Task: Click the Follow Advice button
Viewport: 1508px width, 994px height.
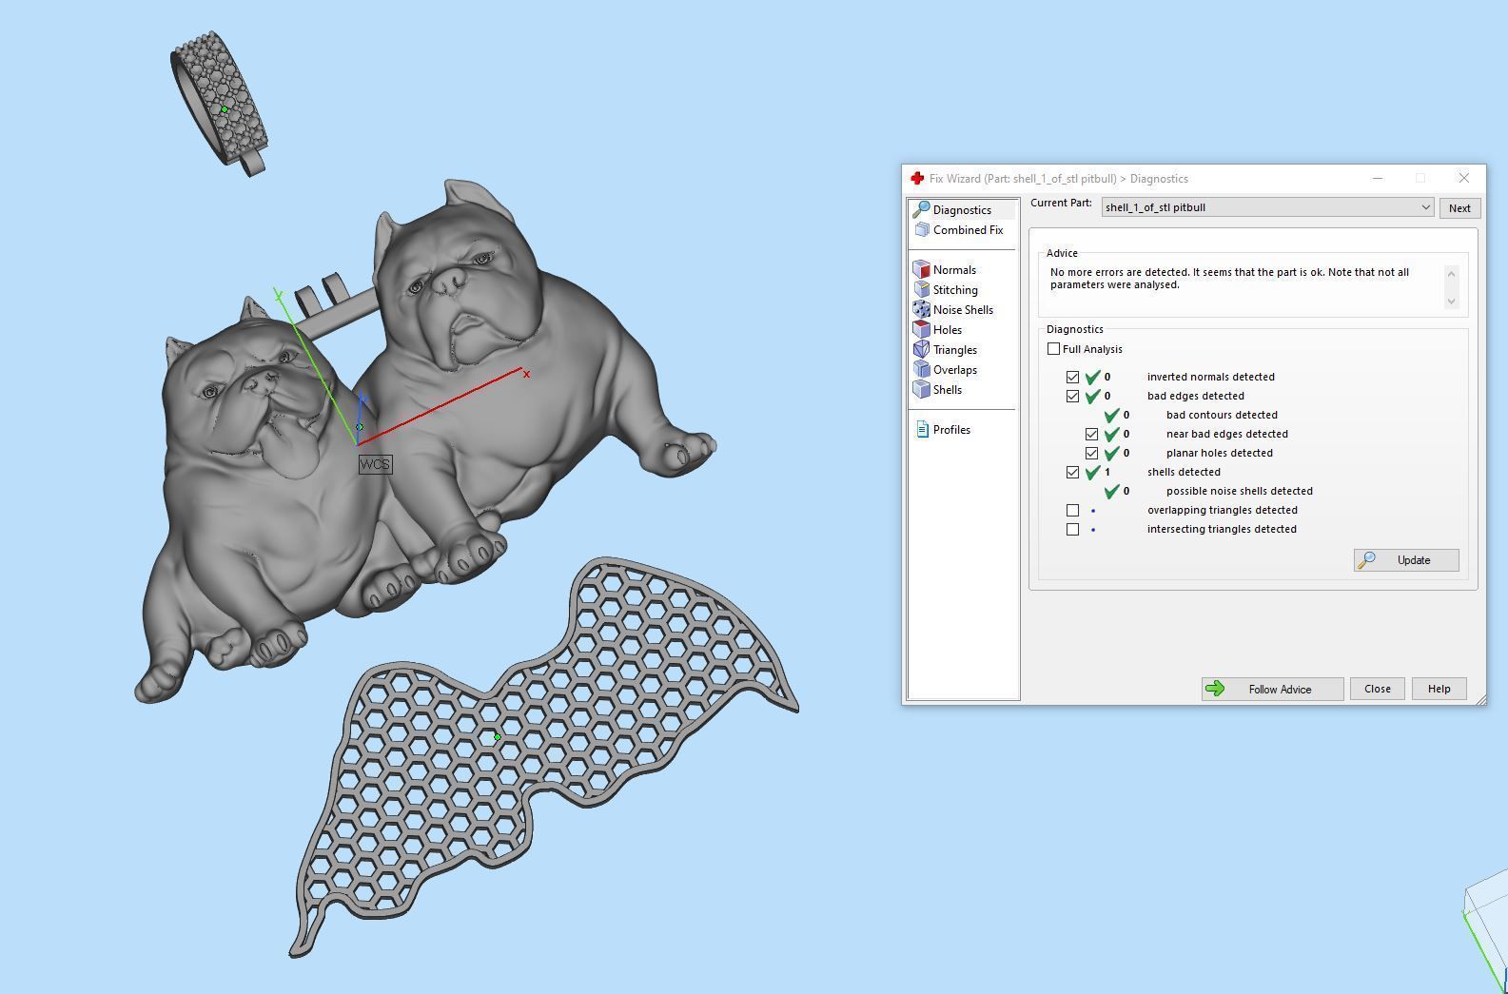Action: click(1272, 689)
